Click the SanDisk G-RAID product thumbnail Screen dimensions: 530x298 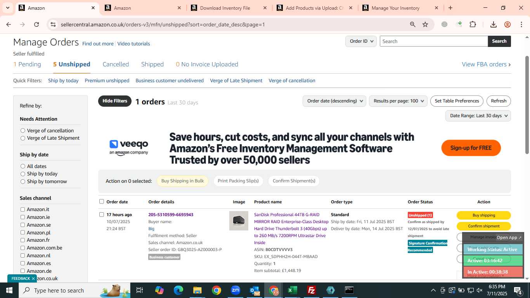coord(239,221)
